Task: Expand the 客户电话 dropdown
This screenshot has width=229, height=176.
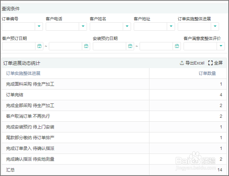Action: pyautogui.click(x=83, y=27)
